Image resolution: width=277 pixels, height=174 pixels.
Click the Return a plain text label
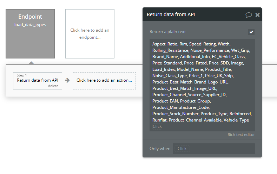pyautogui.click(x=168, y=32)
